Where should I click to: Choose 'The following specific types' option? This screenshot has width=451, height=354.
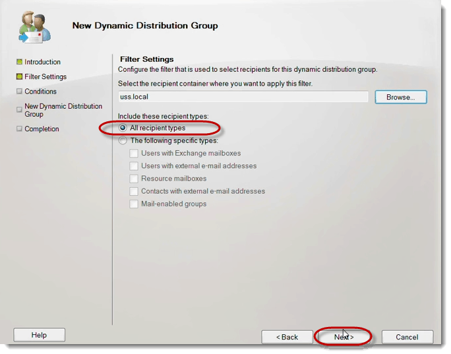point(123,140)
